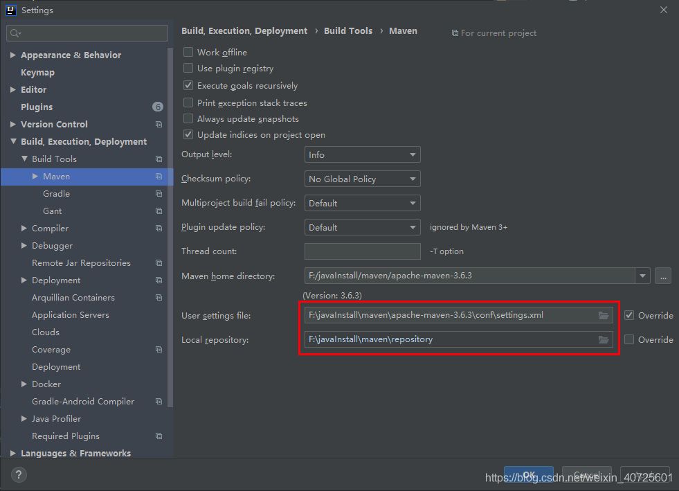Click the project-level icon next to Version Control
This screenshot has height=491, width=679.
coord(159,125)
